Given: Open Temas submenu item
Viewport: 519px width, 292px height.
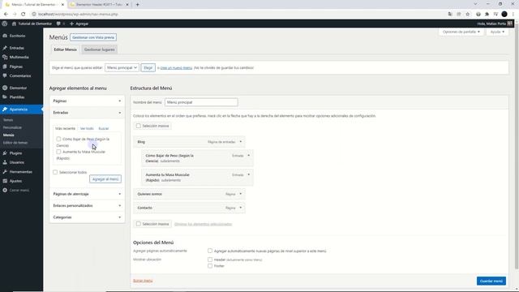Looking at the screenshot, I should [8, 120].
